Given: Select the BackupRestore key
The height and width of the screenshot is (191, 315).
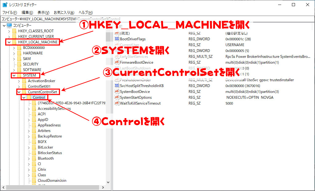Looking at the screenshot, I should (50, 136).
